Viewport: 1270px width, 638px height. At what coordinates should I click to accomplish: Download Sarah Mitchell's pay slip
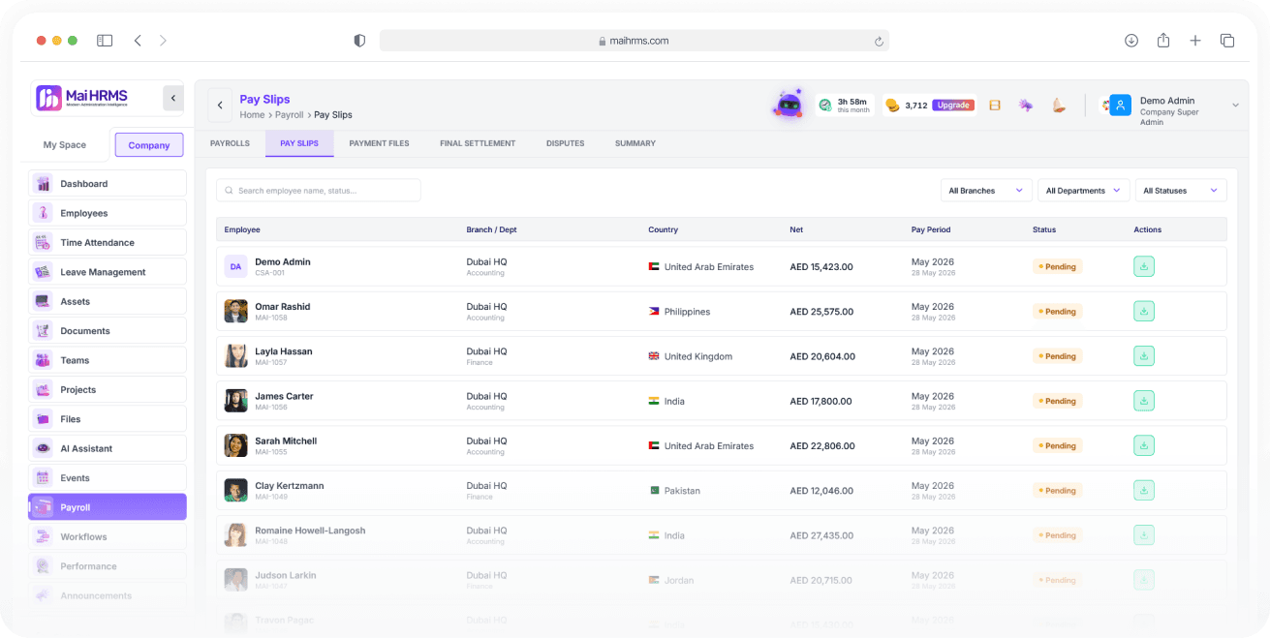1144,445
